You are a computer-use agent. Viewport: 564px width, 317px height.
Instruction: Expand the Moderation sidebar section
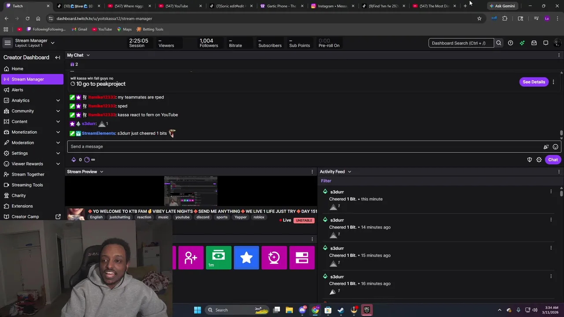click(58, 143)
